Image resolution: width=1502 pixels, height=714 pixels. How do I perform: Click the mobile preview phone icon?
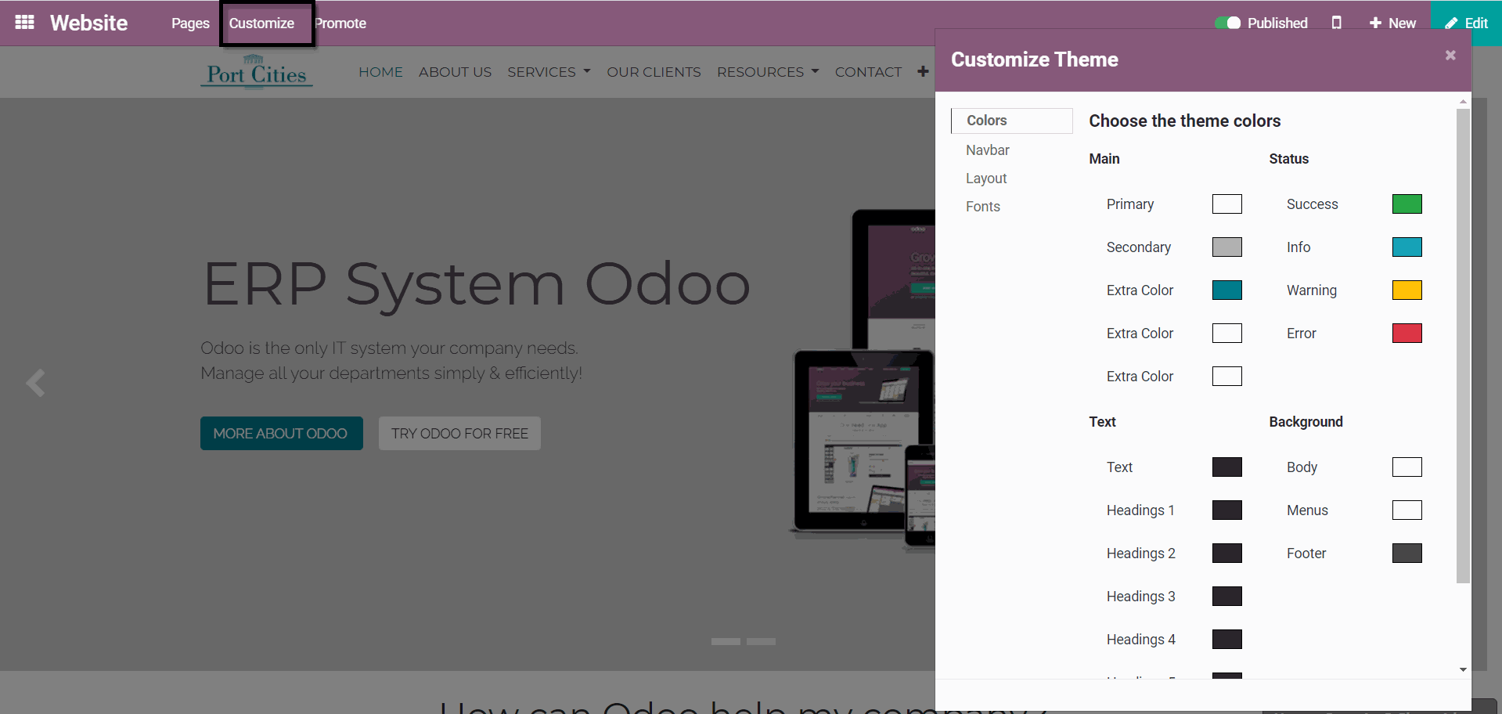point(1336,23)
